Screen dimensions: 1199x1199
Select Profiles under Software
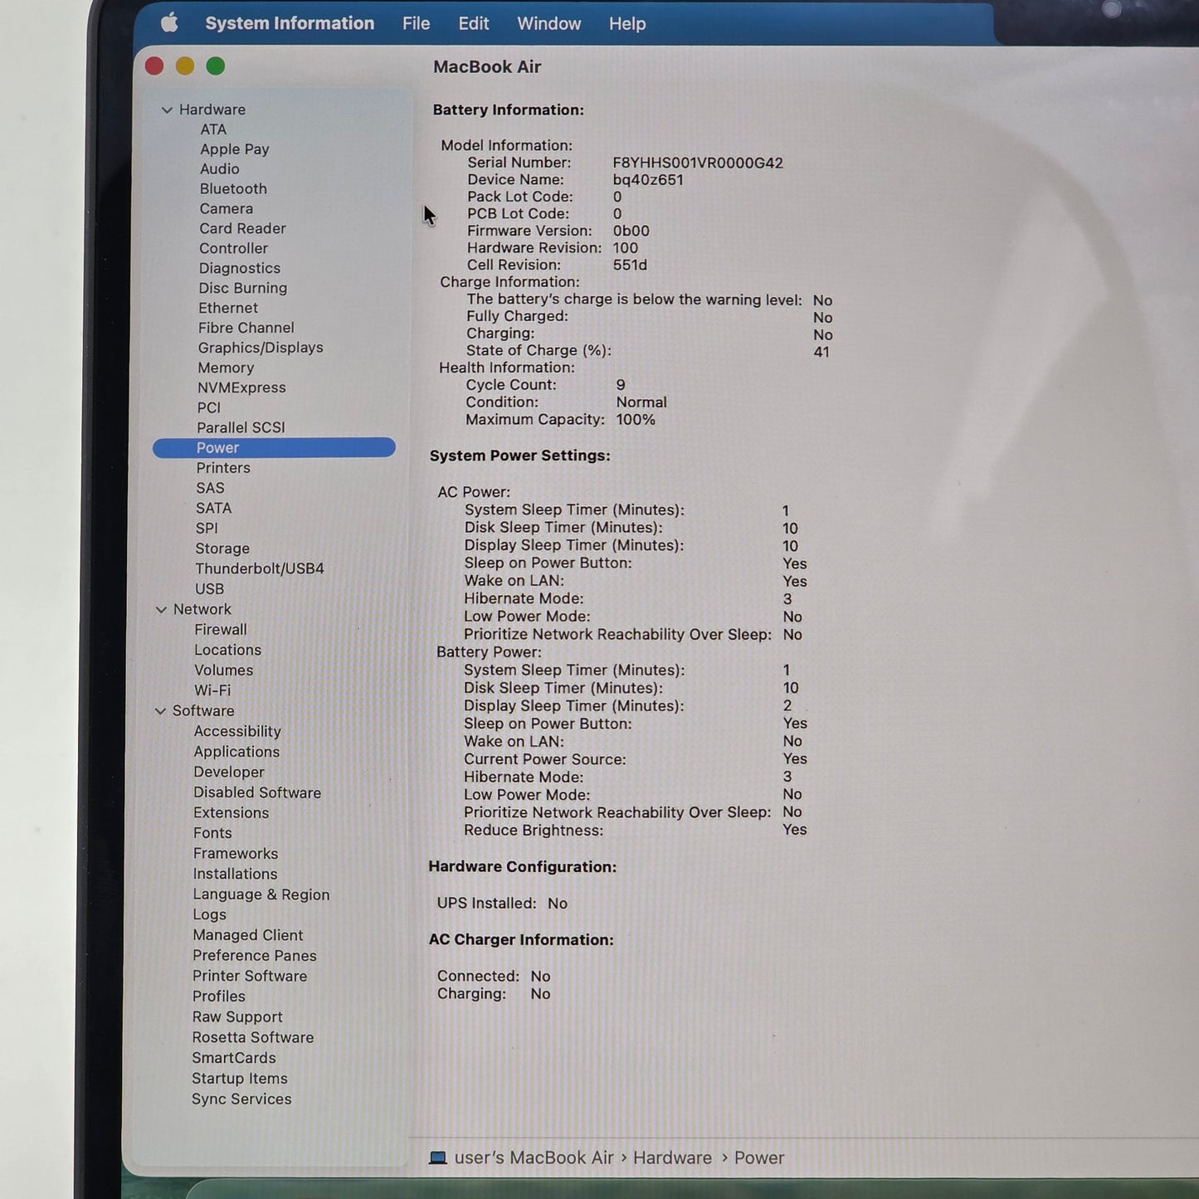pos(219,997)
